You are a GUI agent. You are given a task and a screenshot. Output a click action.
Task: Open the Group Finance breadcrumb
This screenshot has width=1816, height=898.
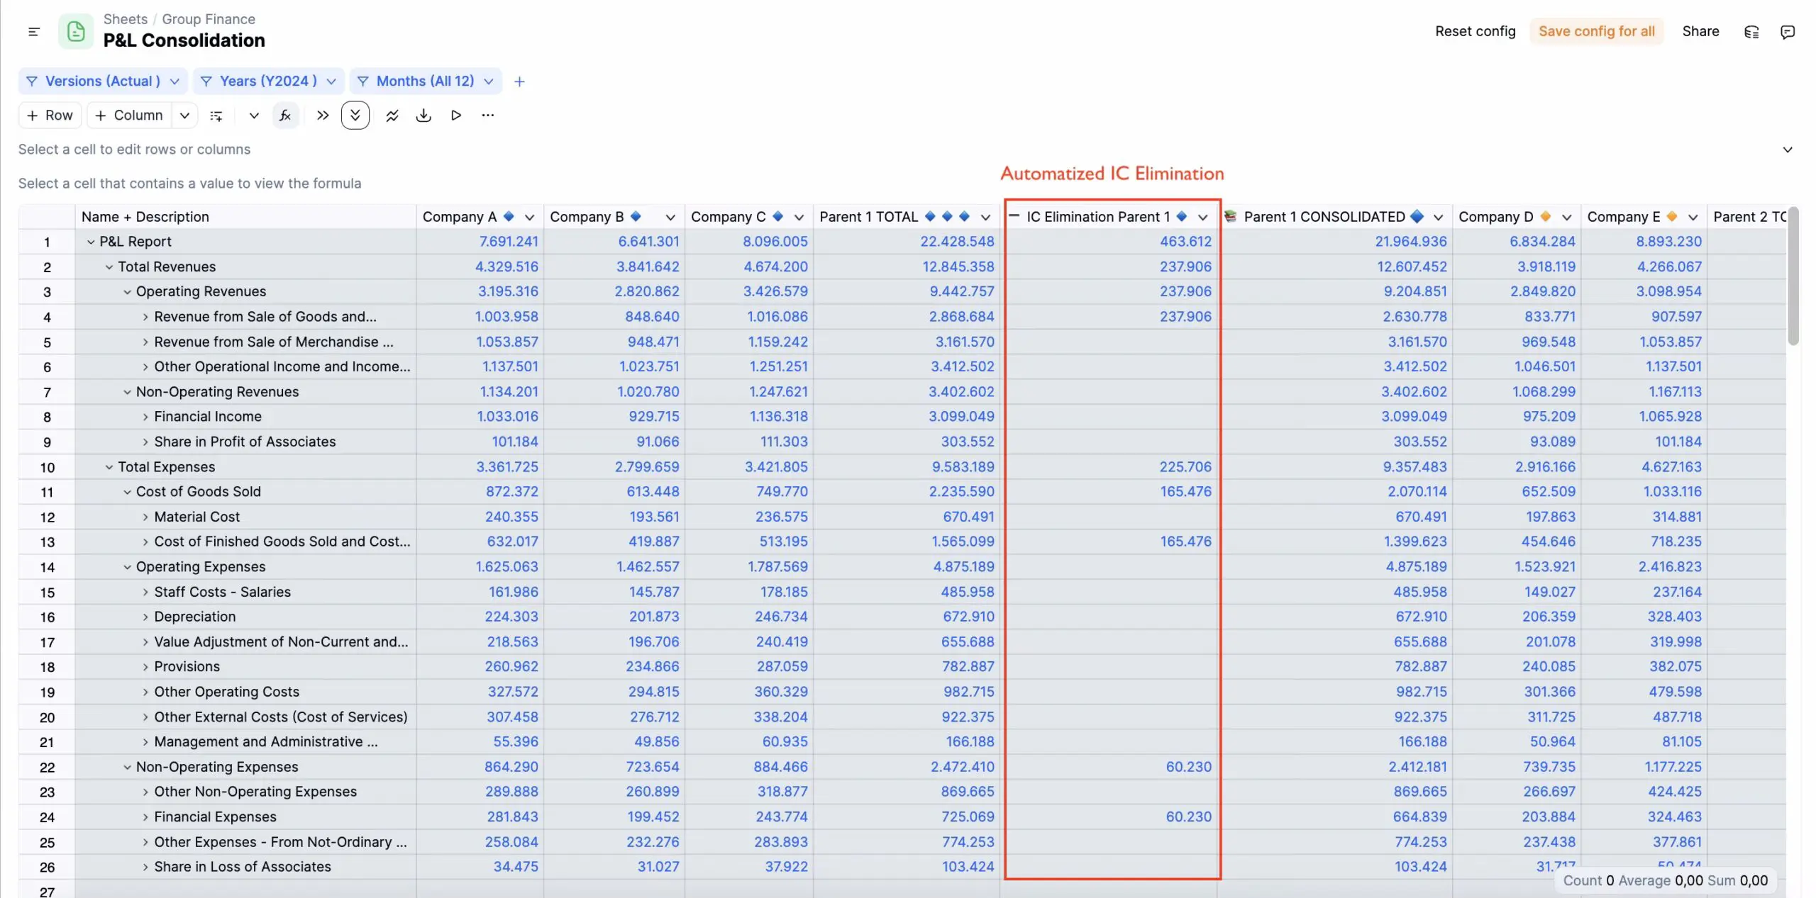(208, 19)
